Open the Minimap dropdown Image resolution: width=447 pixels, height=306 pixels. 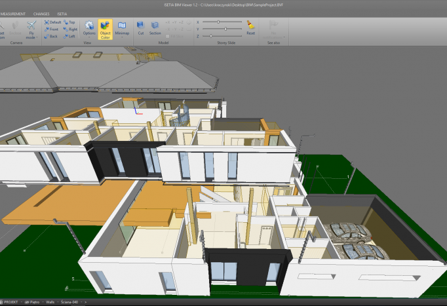[x=122, y=28]
